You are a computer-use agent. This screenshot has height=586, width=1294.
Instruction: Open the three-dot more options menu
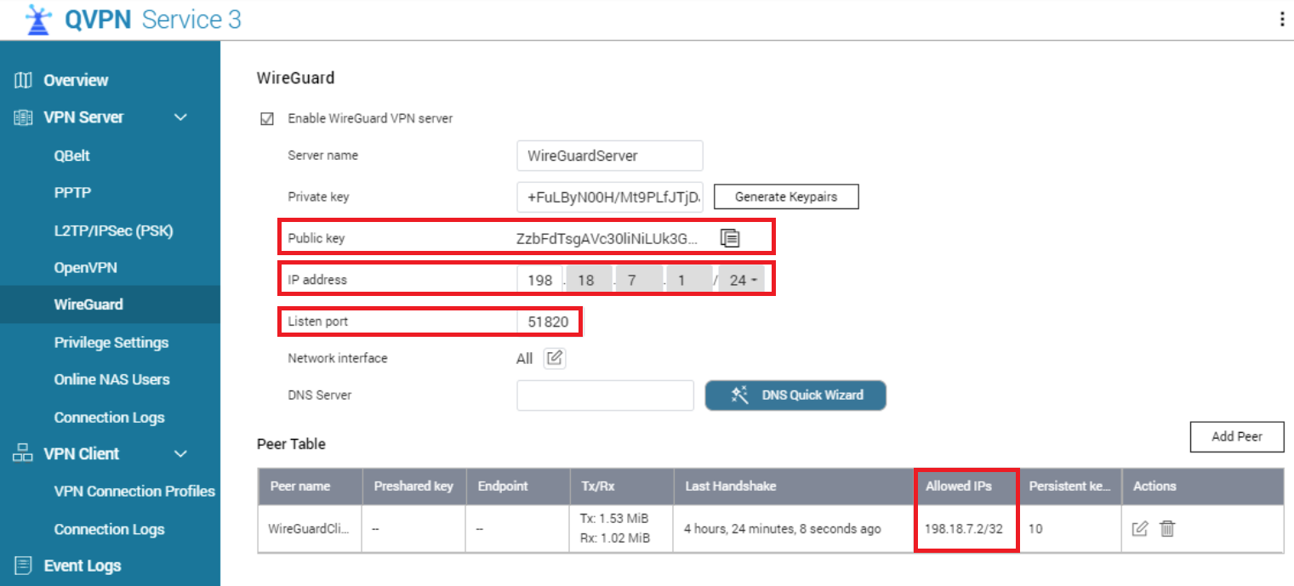click(1282, 20)
